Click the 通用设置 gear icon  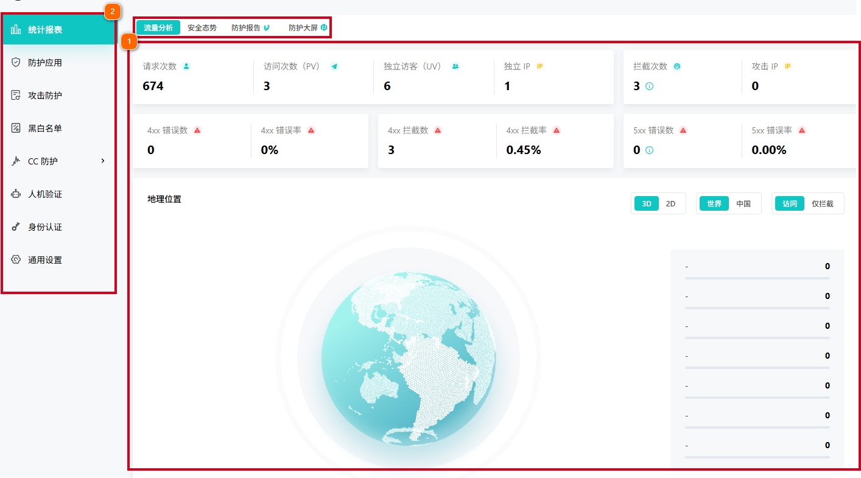(16, 260)
